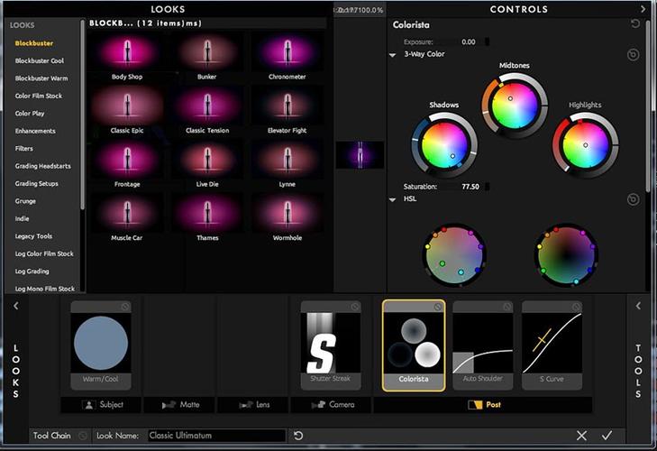The image size is (657, 451).
Task: Apply the Wormhole look preset
Action: tap(287, 218)
